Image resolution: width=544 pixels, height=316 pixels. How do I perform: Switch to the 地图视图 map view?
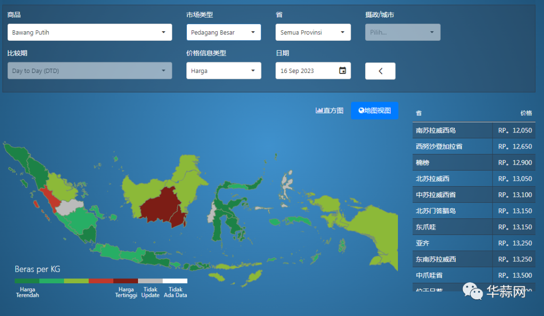point(374,111)
